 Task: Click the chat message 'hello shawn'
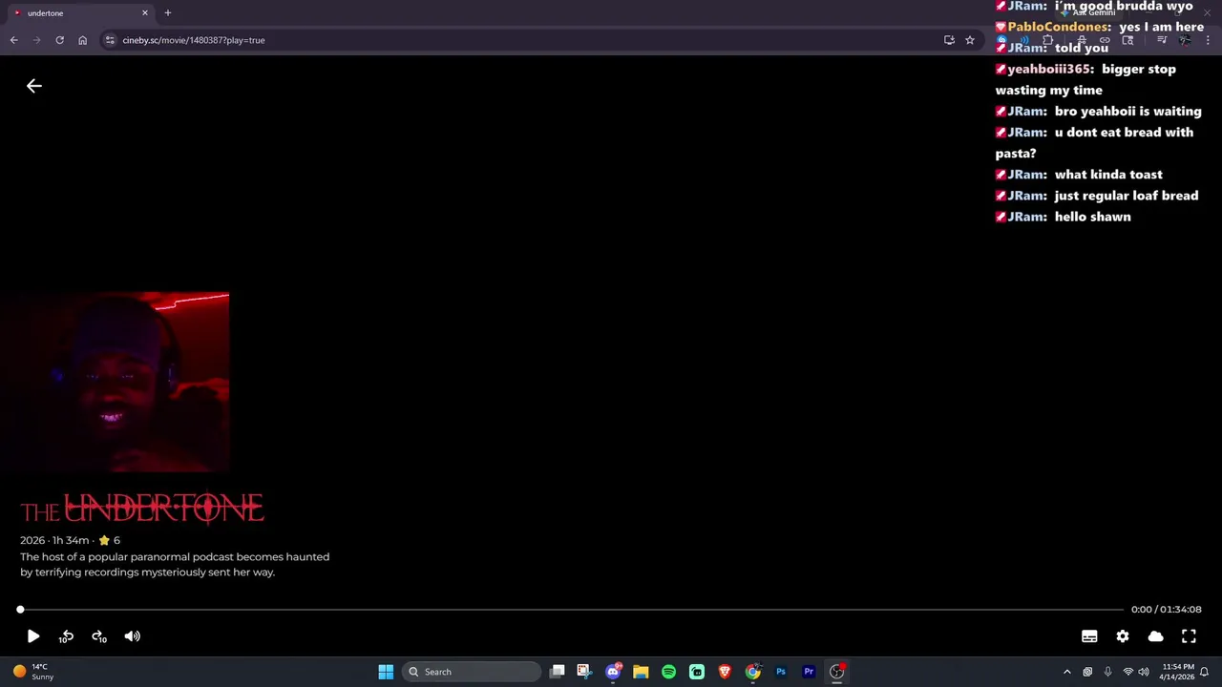pyautogui.click(x=1064, y=217)
